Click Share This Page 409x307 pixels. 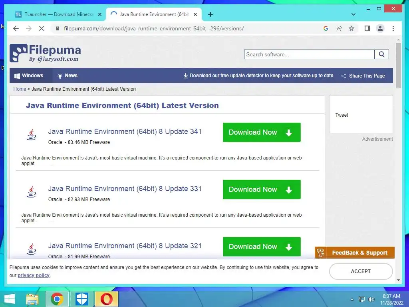click(x=363, y=76)
